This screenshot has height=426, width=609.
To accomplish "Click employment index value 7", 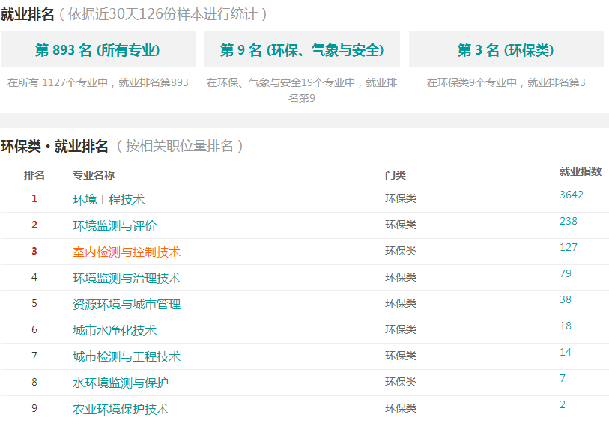I will click(x=563, y=378).
